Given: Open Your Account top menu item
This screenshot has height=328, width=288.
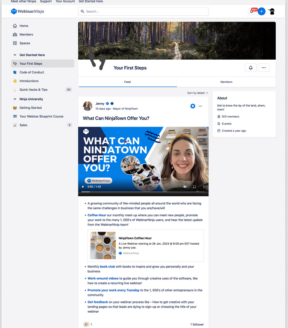Looking at the screenshot, I should [x=65, y=1].
